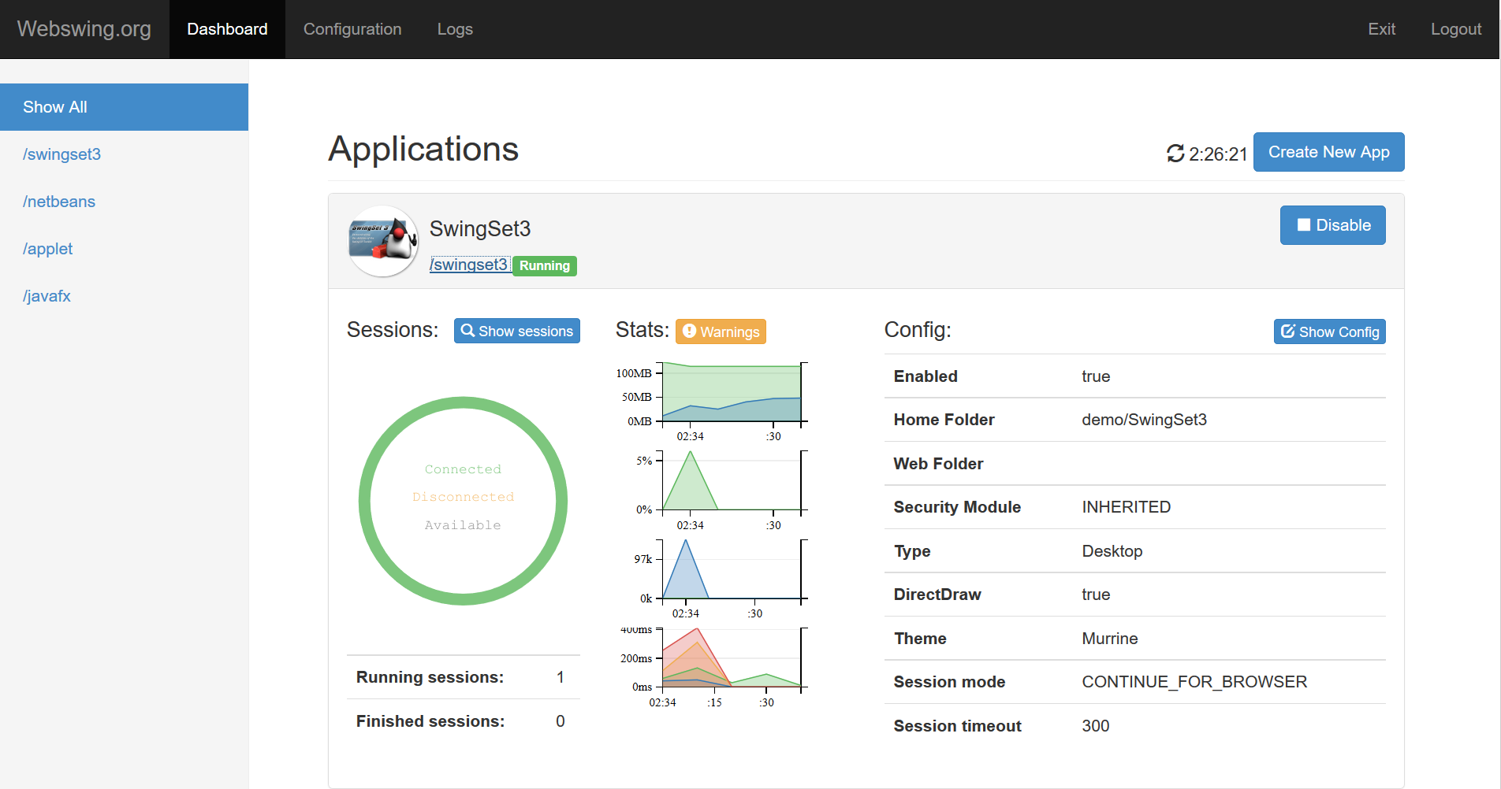This screenshot has height=789, width=1501.
Task: Click the Web Folder config row label
Action: click(938, 464)
